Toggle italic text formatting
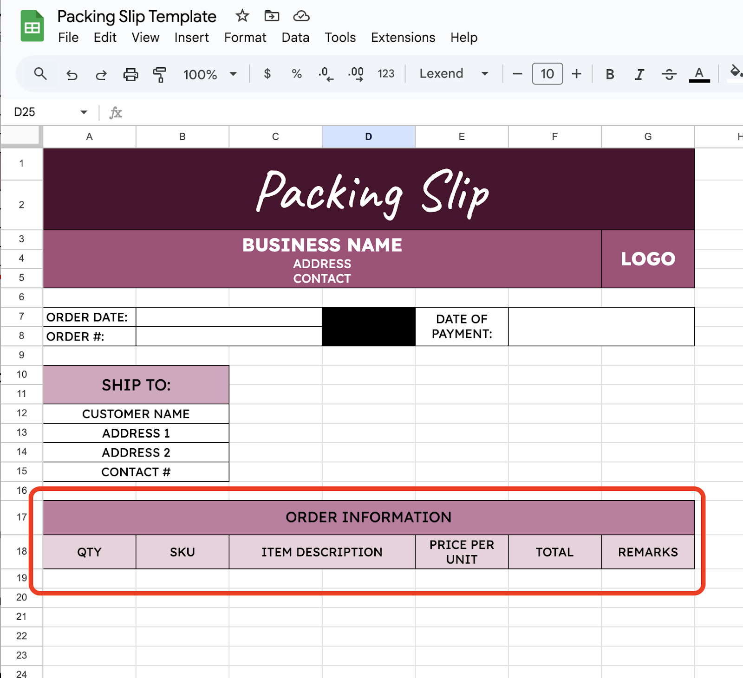 pyautogui.click(x=639, y=74)
